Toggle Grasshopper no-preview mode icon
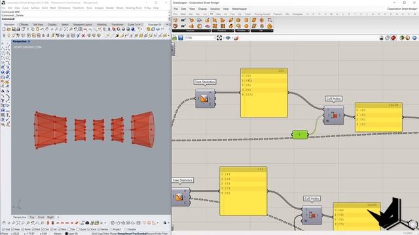419x235 pixels. tap(381, 38)
